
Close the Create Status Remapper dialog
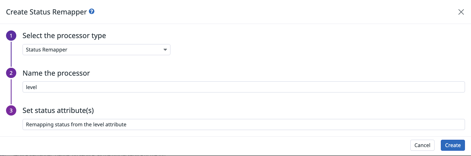click(x=461, y=12)
